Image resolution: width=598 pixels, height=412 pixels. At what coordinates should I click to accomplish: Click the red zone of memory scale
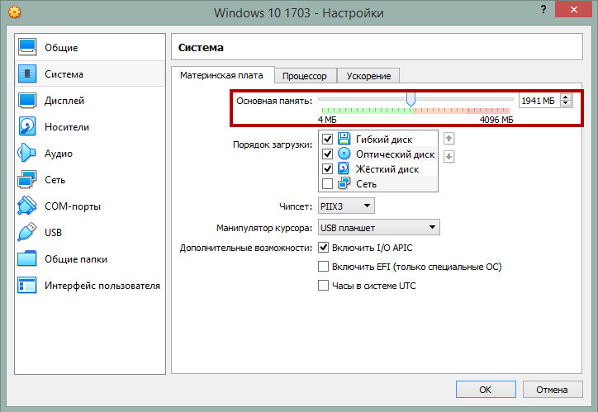[488, 111]
